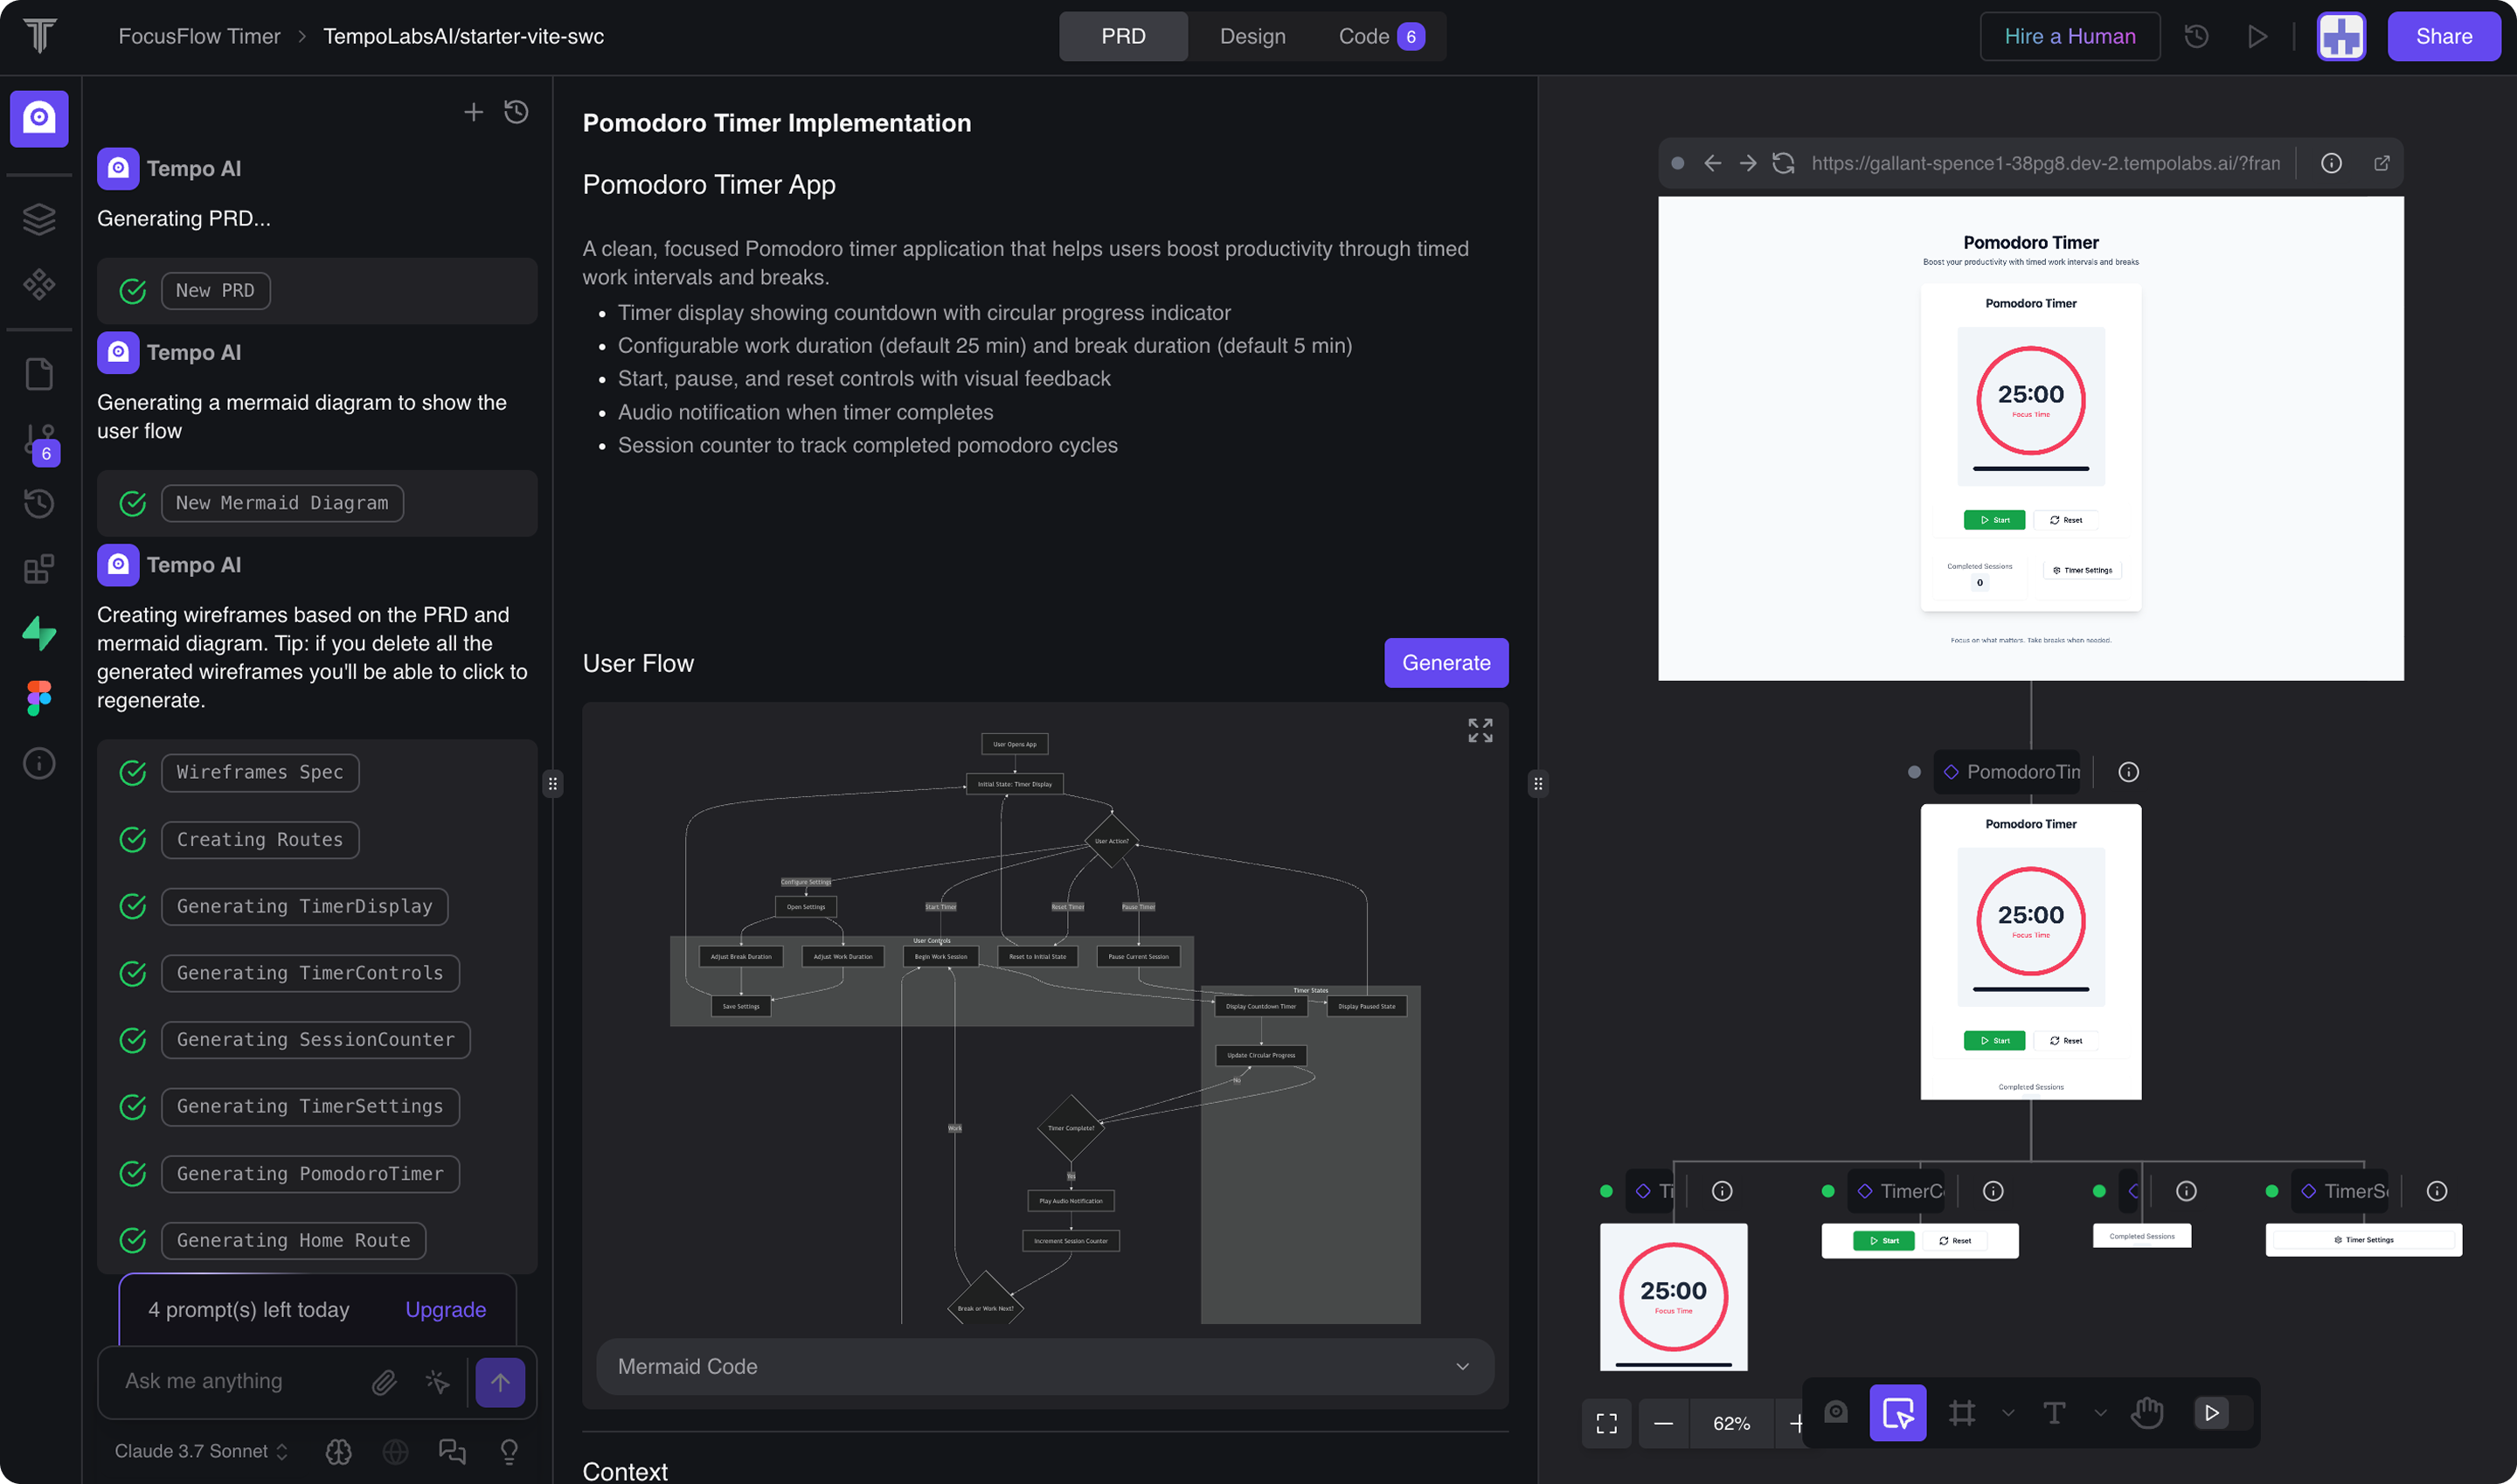The width and height of the screenshot is (2517, 1484).
Task: Toggle the brain reasoning mode icon
Action: [x=339, y=1452]
